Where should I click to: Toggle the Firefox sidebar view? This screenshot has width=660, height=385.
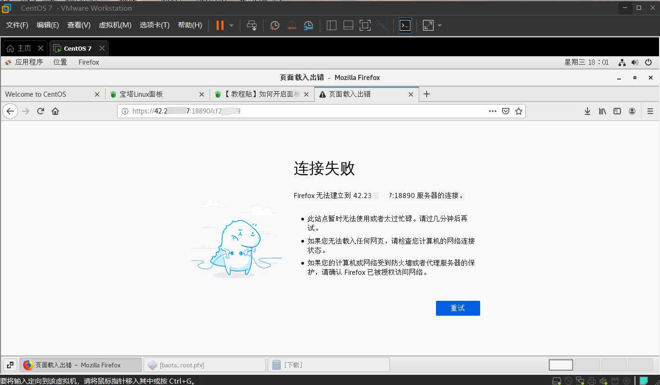[617, 111]
